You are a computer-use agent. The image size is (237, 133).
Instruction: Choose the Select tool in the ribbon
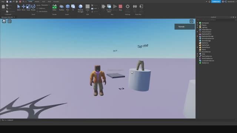19,7
